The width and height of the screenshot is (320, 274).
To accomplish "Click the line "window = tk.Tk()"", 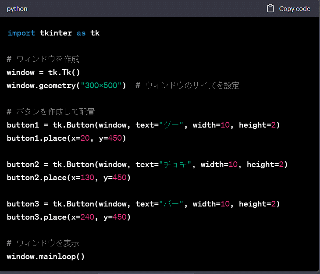I will (x=43, y=72).
